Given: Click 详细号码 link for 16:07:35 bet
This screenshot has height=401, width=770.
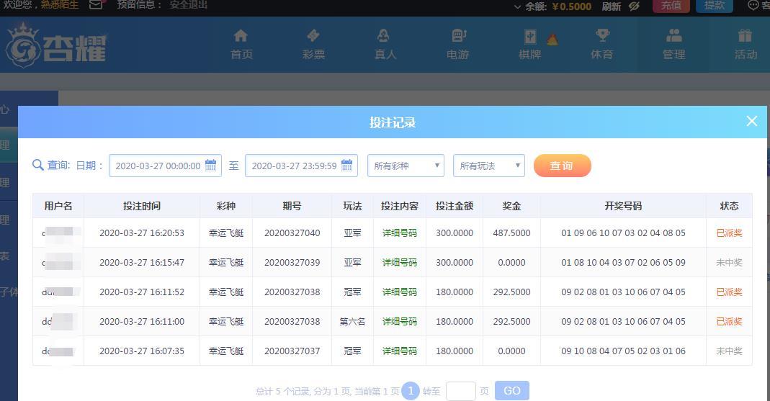Looking at the screenshot, I should [x=399, y=351].
